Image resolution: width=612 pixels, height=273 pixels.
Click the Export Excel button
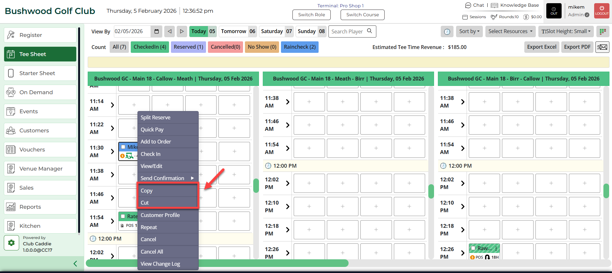coord(542,47)
